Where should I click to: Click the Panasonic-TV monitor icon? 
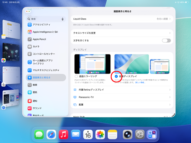pos(75,97)
